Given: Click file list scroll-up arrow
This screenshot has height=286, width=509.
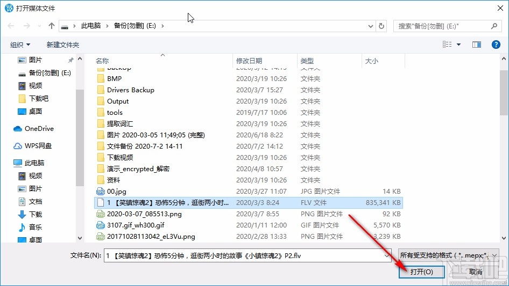Looking at the screenshot, I should (504, 59).
